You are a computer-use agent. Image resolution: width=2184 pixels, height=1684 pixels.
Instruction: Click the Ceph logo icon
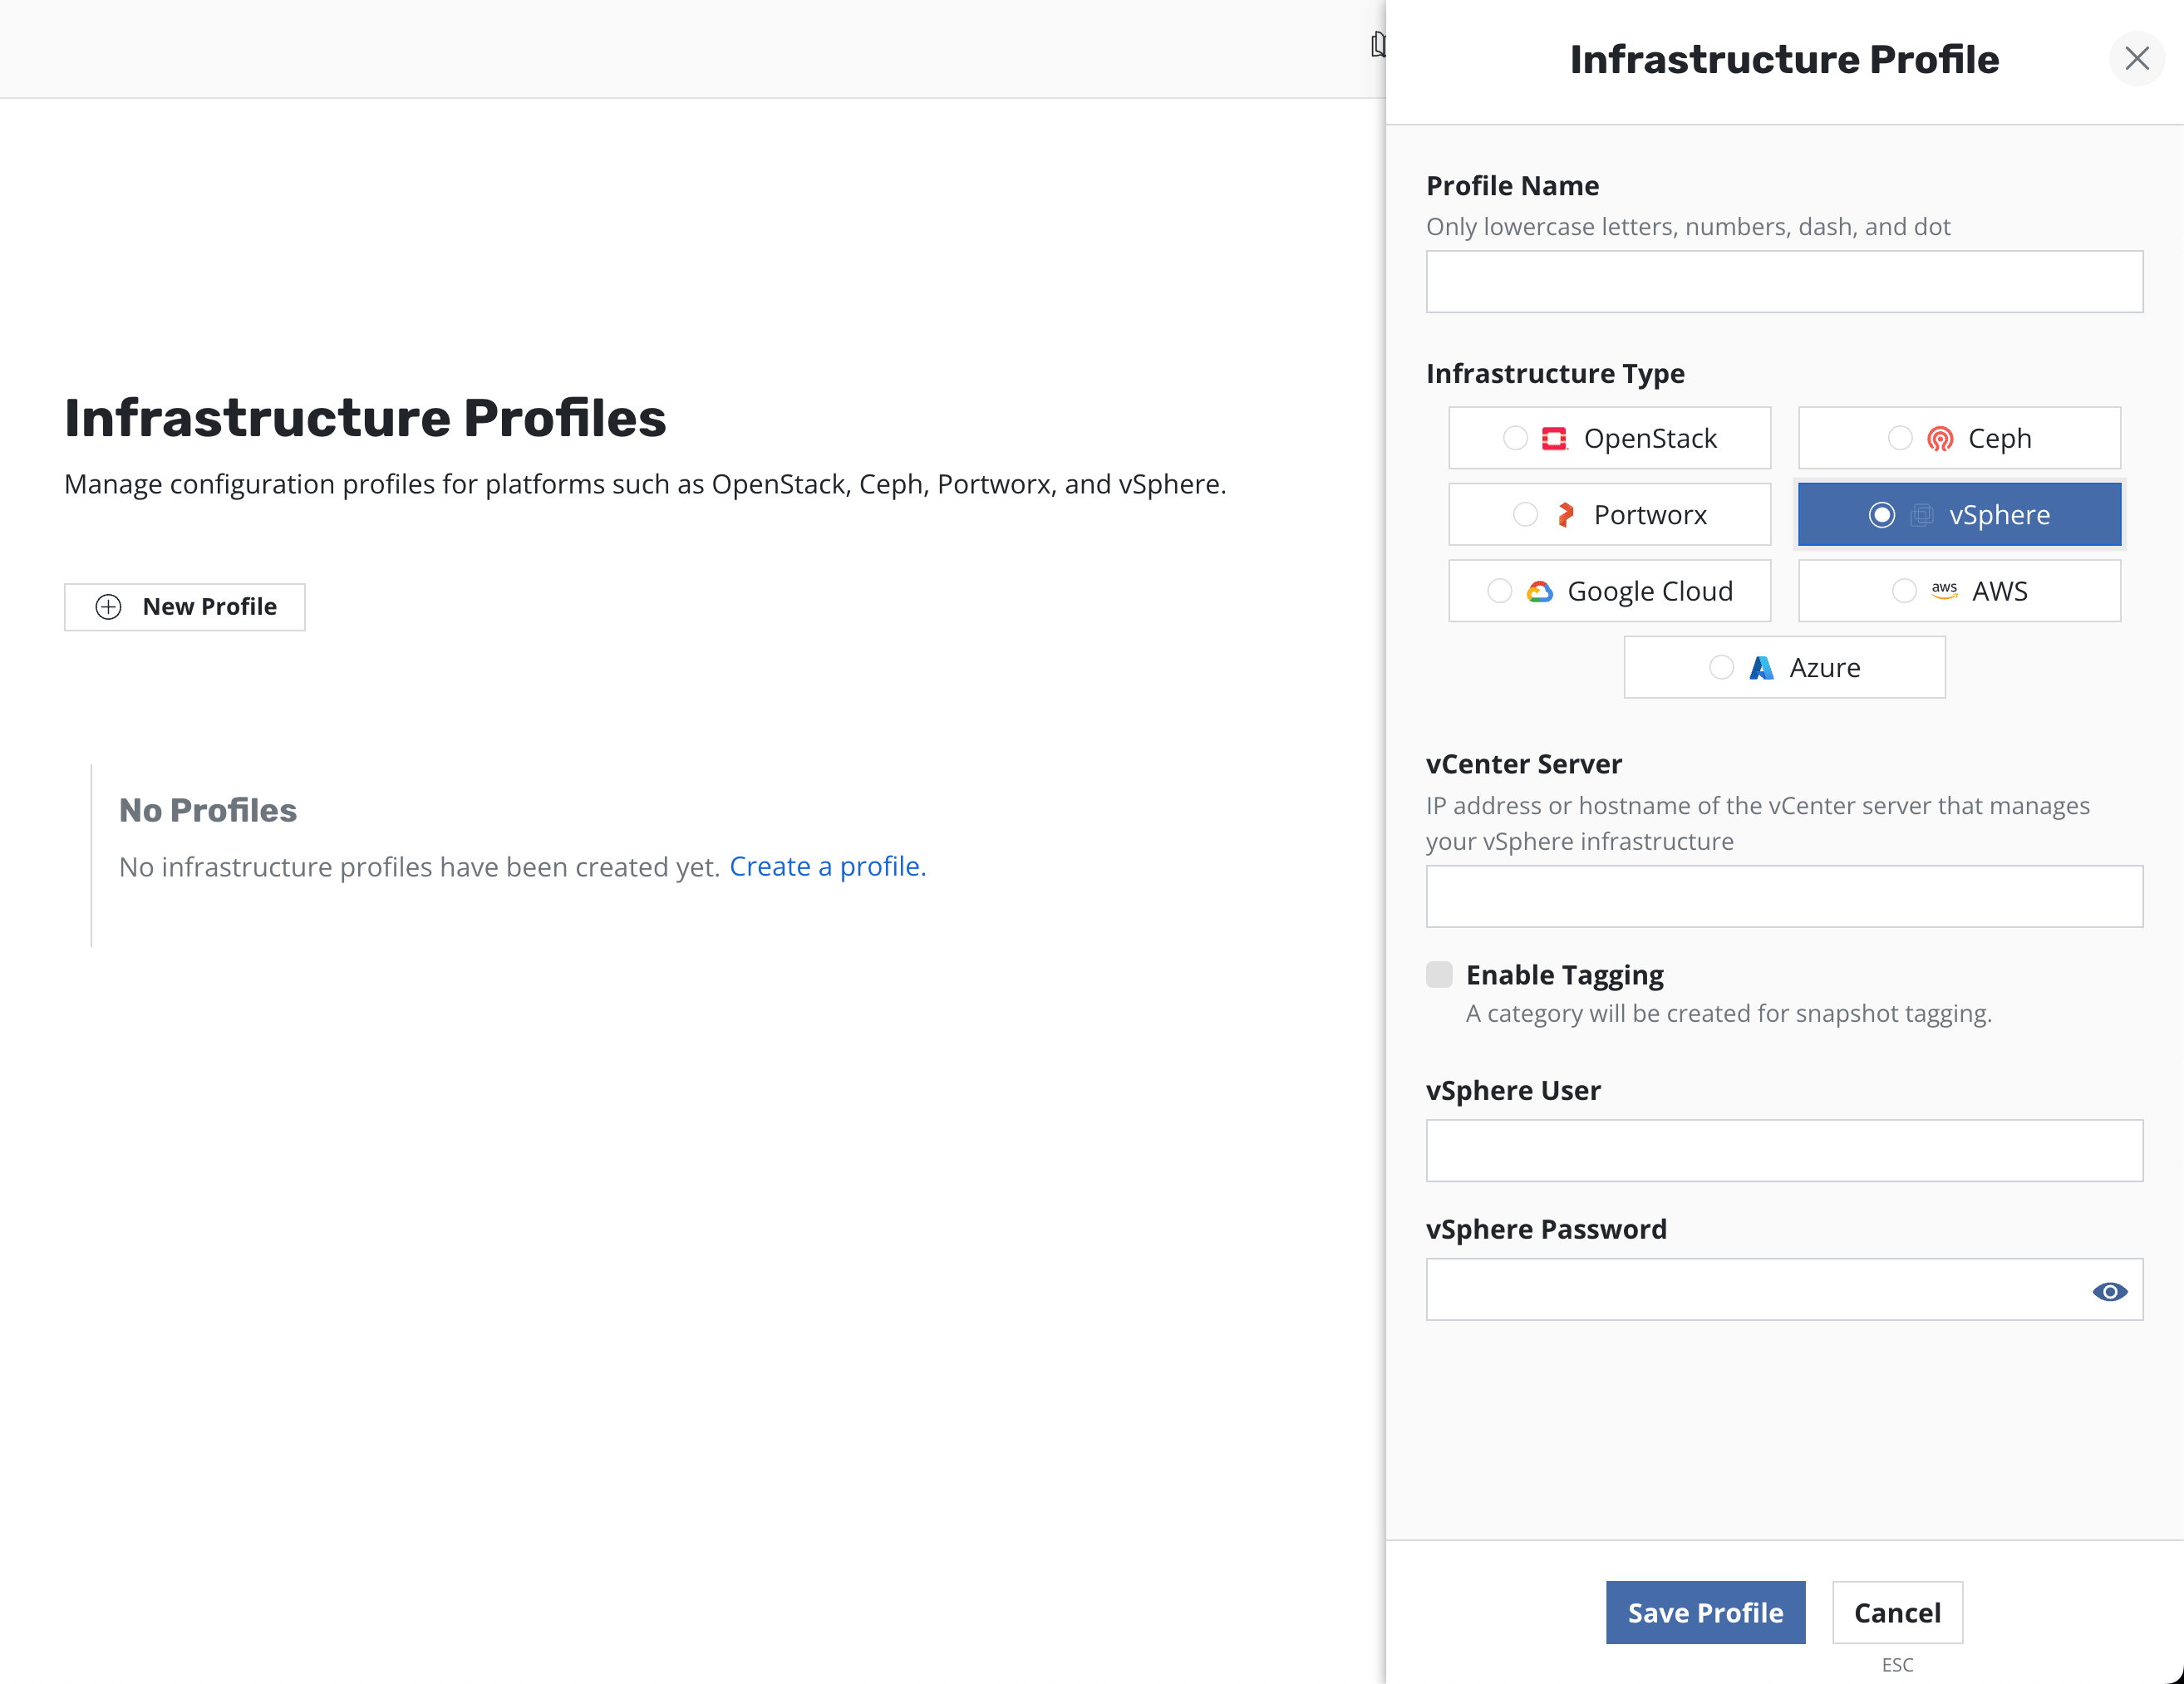tap(1940, 439)
